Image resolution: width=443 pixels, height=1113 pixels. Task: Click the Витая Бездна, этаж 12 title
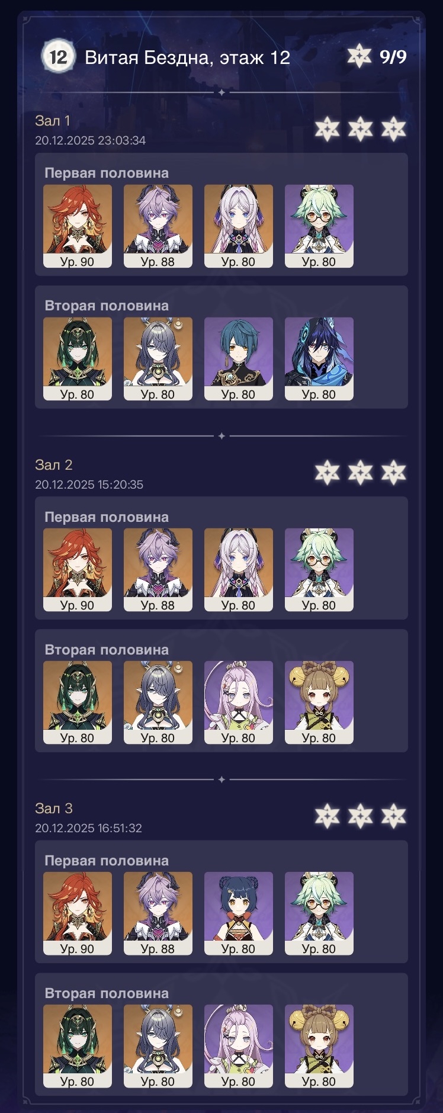click(187, 57)
